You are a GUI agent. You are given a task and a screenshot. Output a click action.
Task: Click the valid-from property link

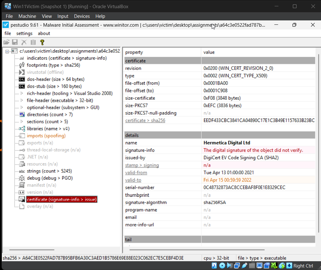tap(136, 172)
